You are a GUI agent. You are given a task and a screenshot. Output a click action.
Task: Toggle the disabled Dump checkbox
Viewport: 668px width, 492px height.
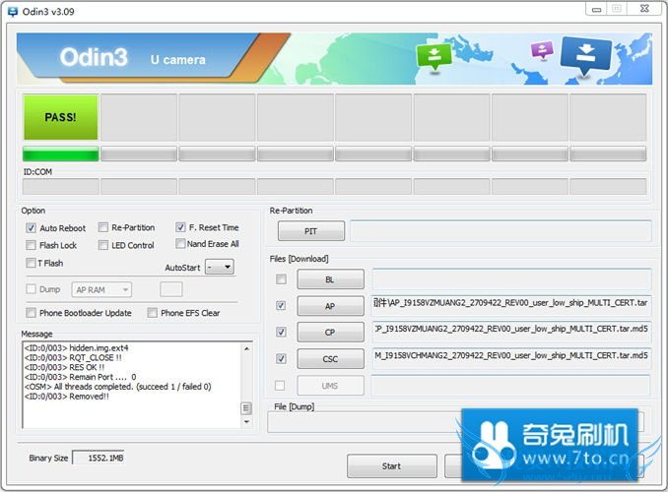pyautogui.click(x=31, y=289)
